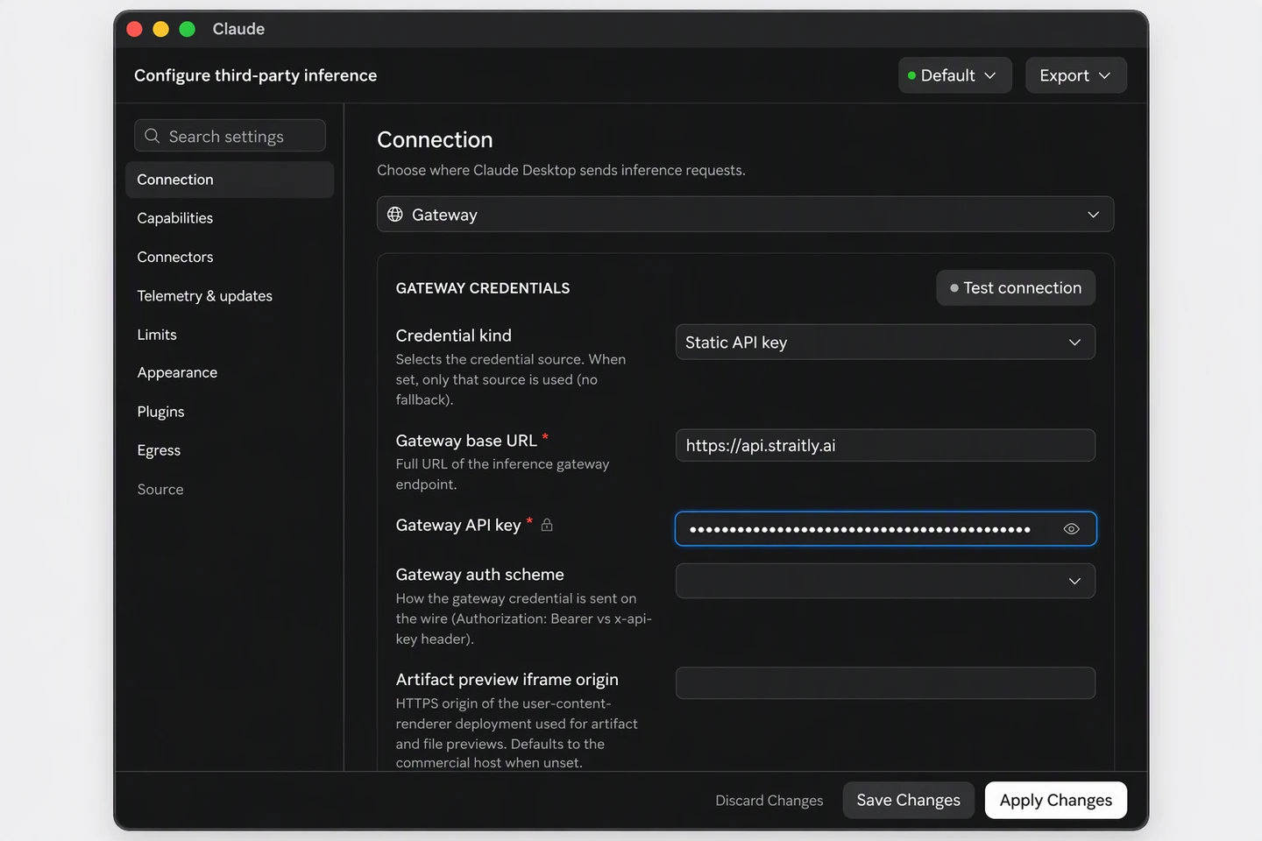Open the Default profile dropdown
This screenshot has width=1262, height=841.
pyautogui.click(x=954, y=75)
